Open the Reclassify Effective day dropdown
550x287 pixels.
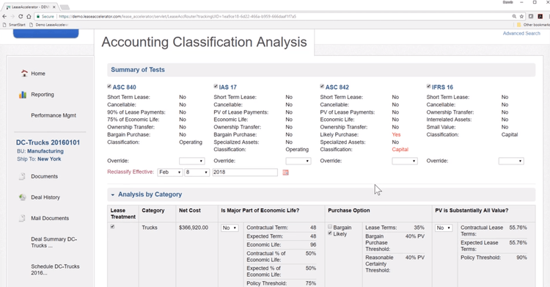197,172
